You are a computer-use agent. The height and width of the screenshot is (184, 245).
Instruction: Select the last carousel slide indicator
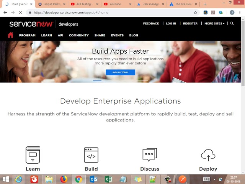pos(142,80)
